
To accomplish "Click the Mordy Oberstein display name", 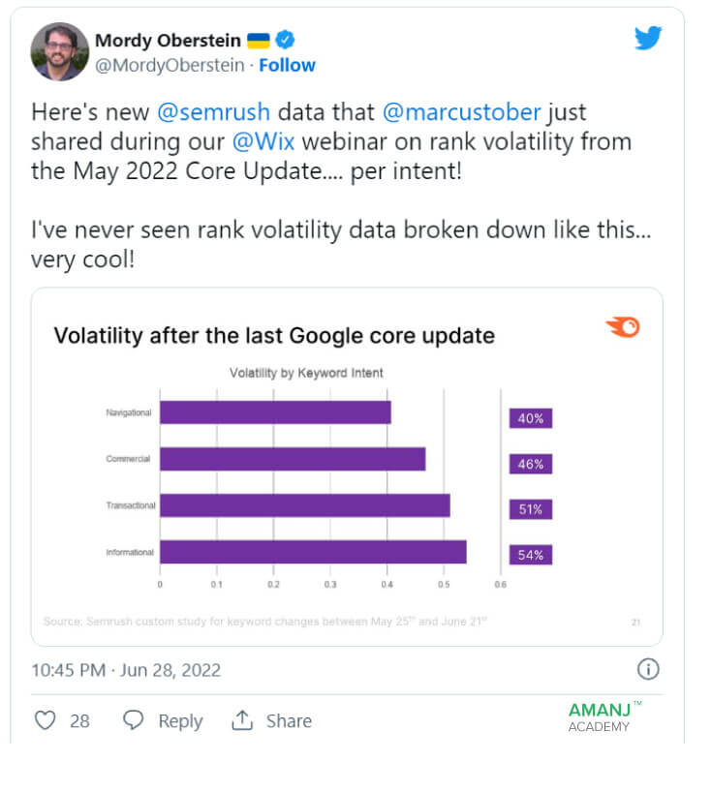I will pyautogui.click(x=168, y=40).
